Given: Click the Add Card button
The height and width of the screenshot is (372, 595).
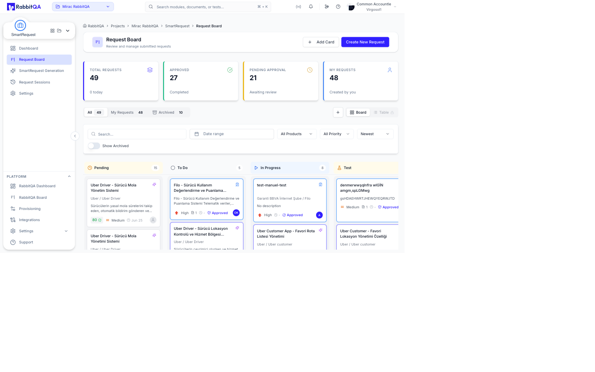Looking at the screenshot, I should [x=321, y=42].
